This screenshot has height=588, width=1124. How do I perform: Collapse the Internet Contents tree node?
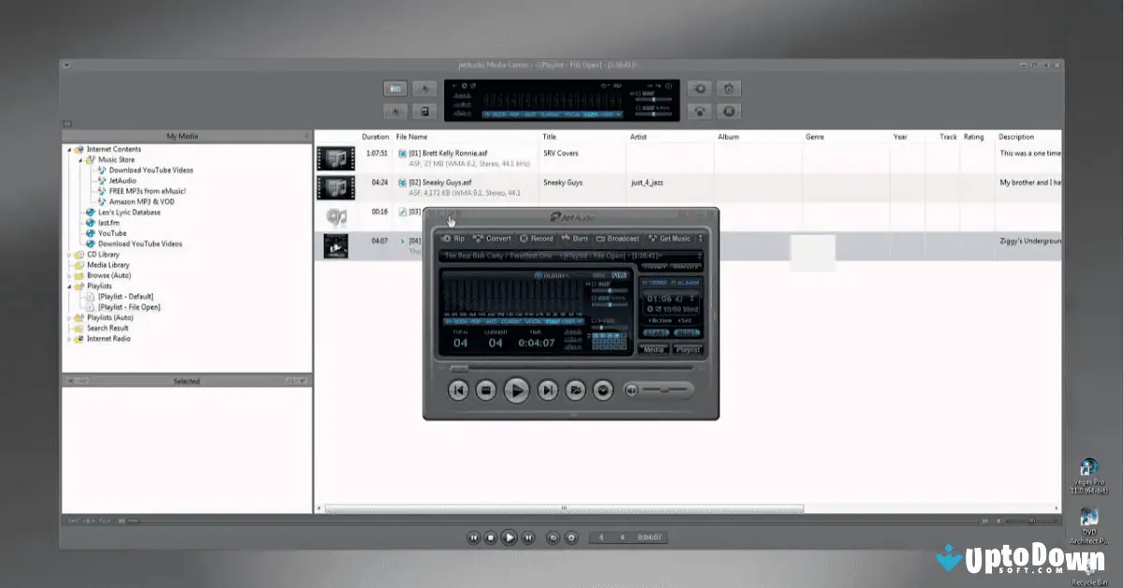click(71, 148)
